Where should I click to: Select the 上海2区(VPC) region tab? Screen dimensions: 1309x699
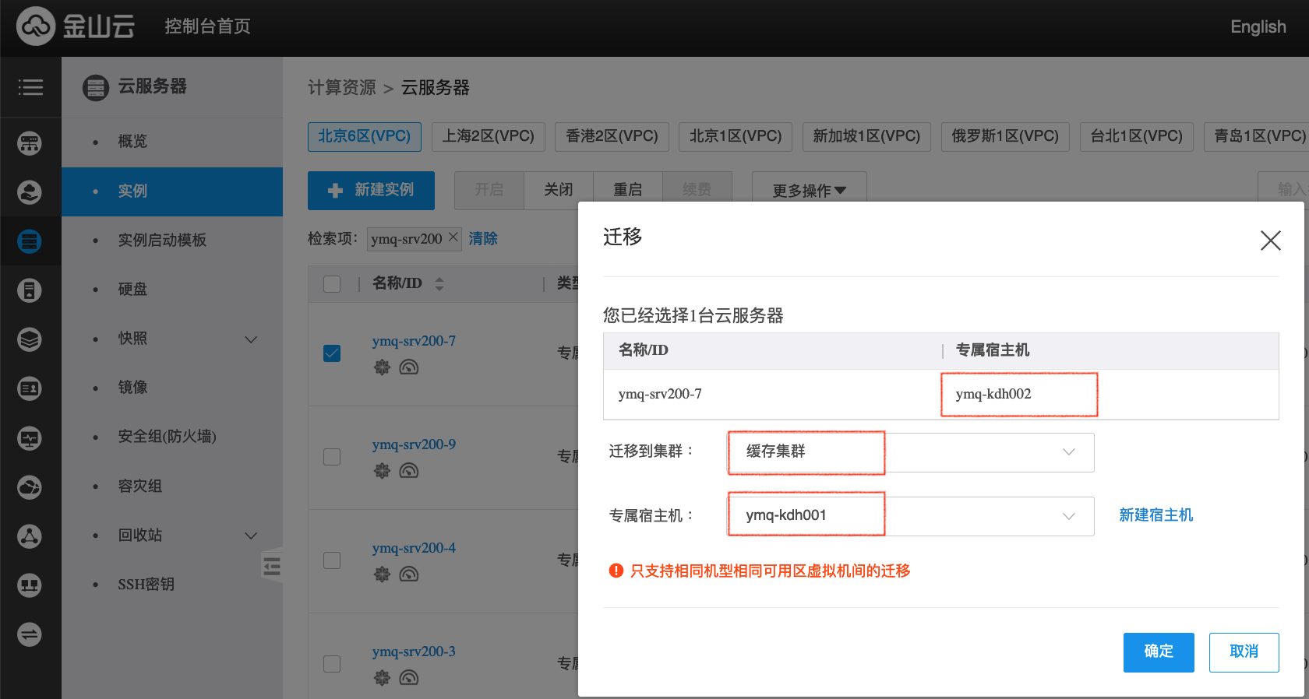pyautogui.click(x=489, y=136)
